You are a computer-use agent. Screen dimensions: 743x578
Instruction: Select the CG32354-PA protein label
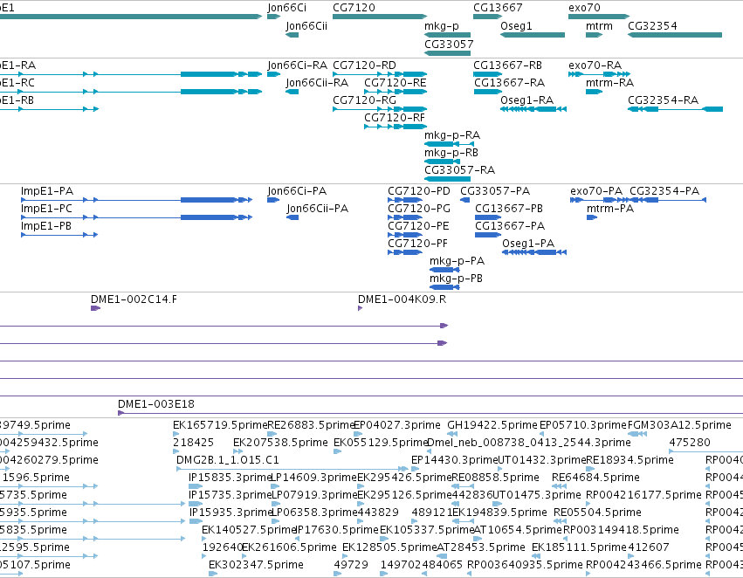click(664, 191)
